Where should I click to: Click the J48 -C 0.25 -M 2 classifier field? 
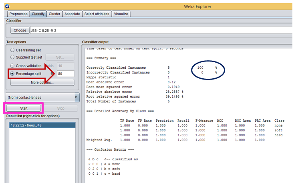[x=161, y=31]
